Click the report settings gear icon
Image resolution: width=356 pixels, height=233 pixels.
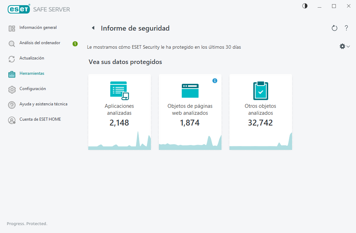pyautogui.click(x=342, y=46)
